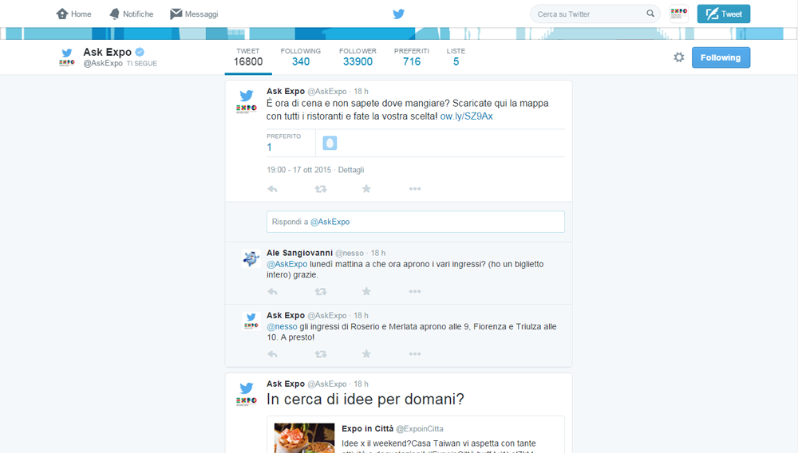Click the verified badge next to Ask Expo
The image size is (798, 453).
tap(140, 52)
